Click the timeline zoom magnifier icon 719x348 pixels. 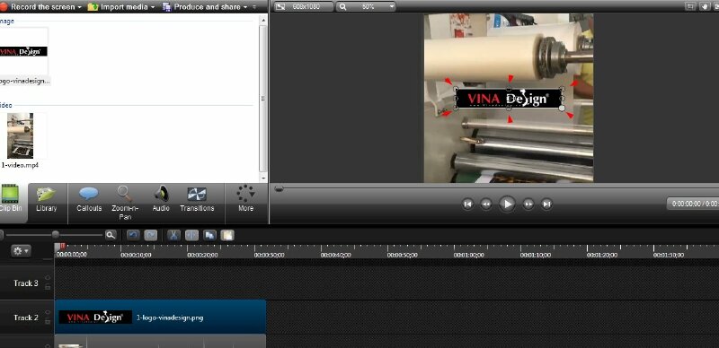[111, 235]
